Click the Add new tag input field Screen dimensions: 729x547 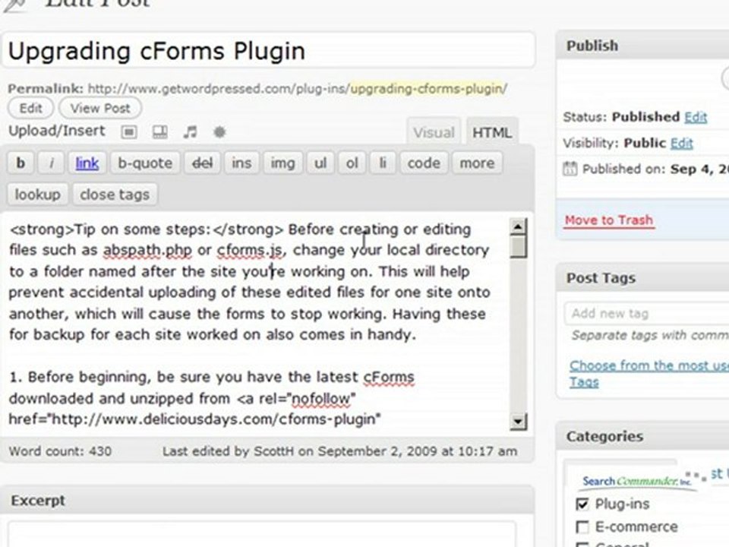[x=646, y=314]
